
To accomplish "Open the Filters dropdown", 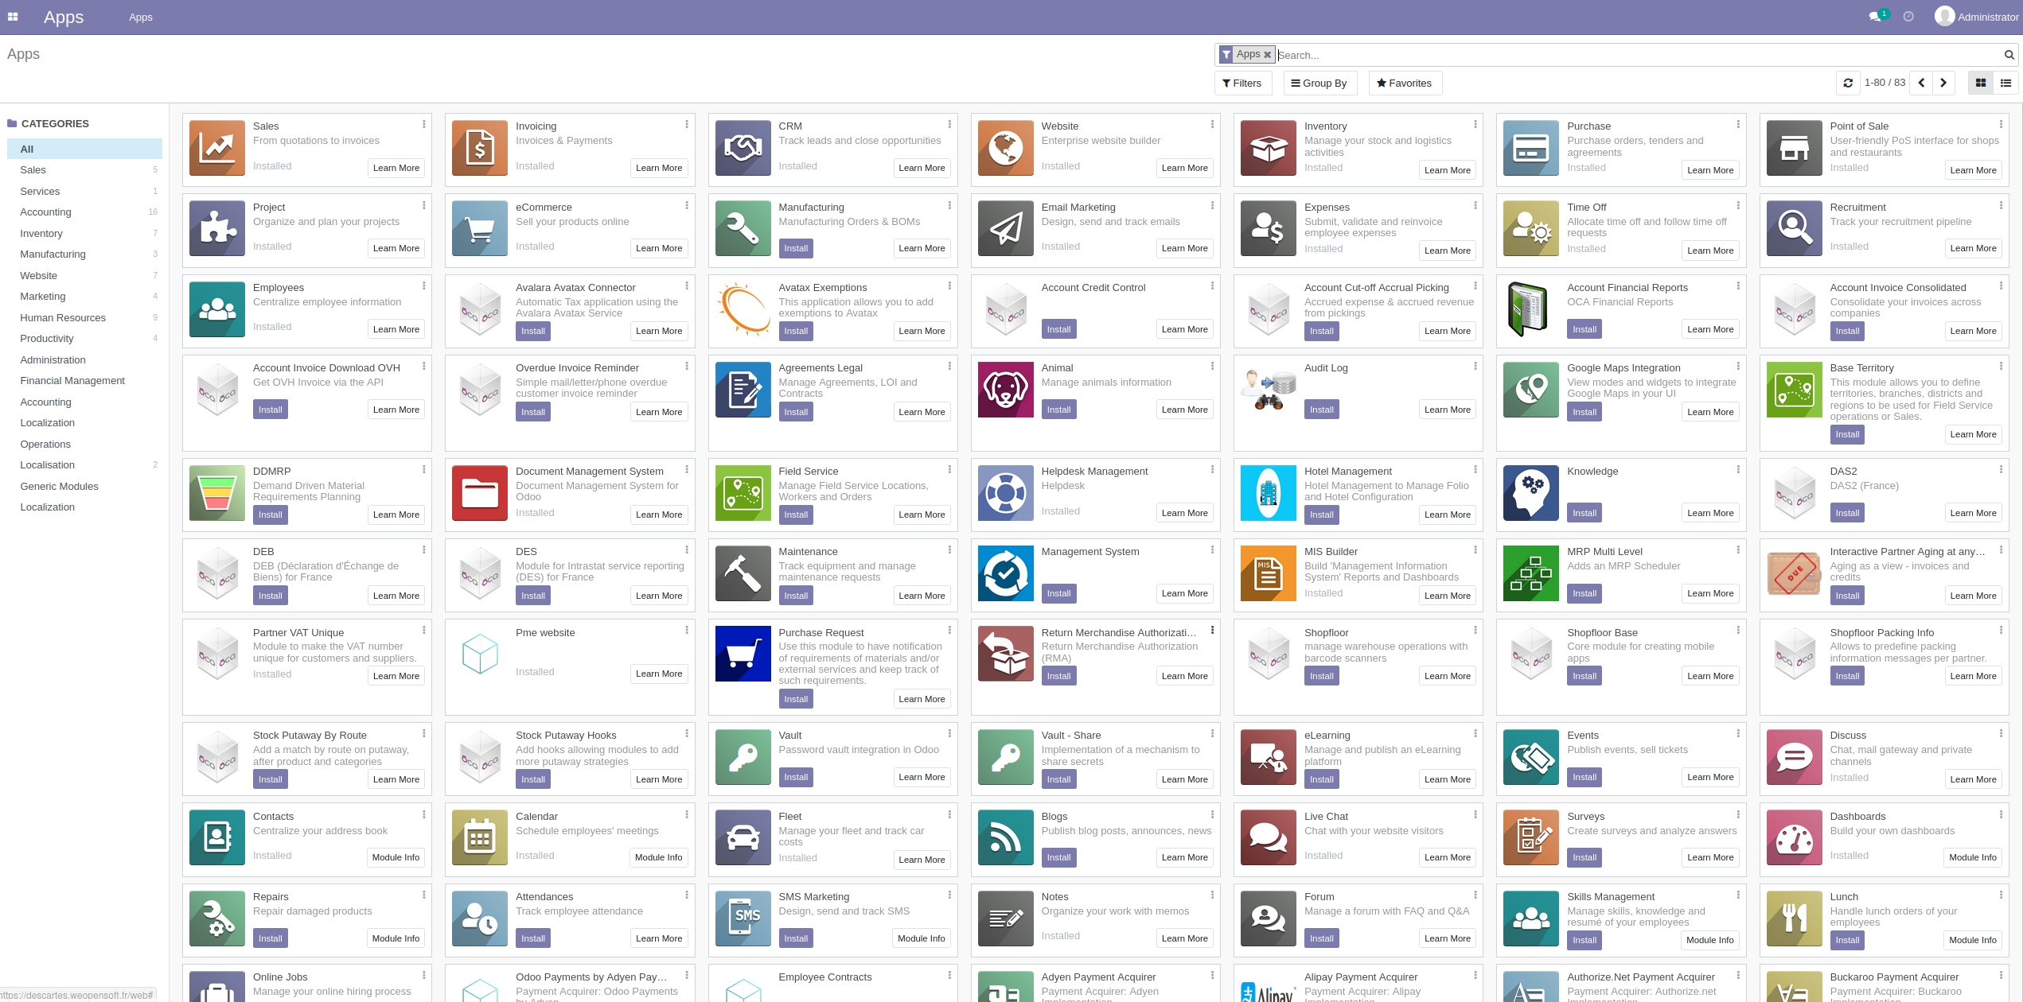I will click(1242, 83).
